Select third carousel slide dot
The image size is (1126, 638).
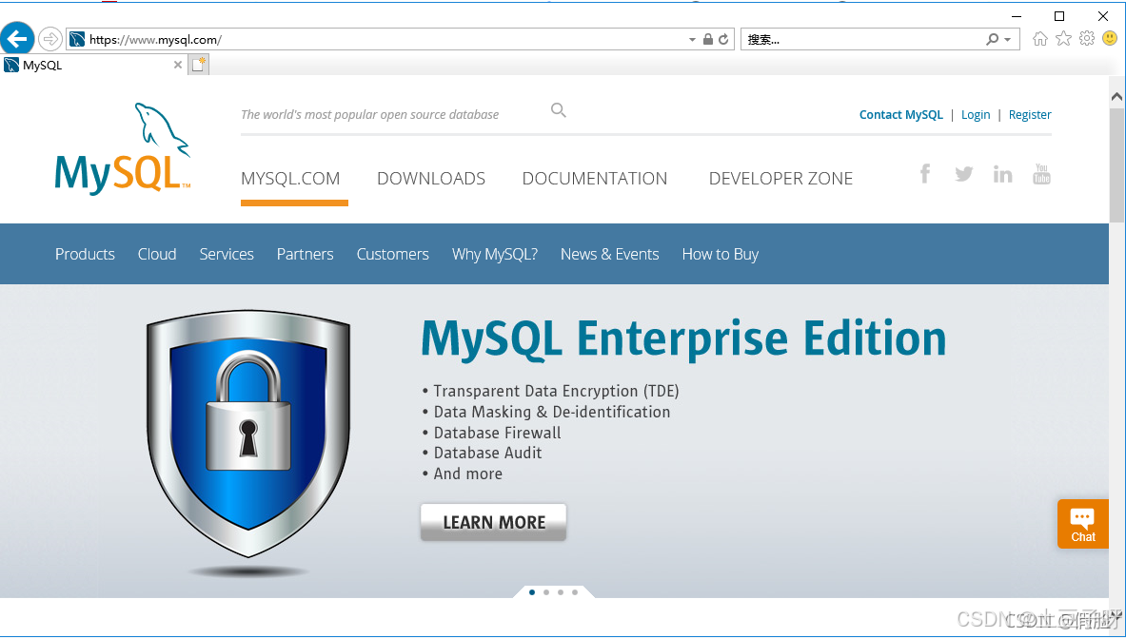(561, 592)
